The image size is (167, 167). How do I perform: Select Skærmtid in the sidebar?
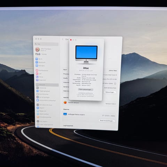[41, 80]
